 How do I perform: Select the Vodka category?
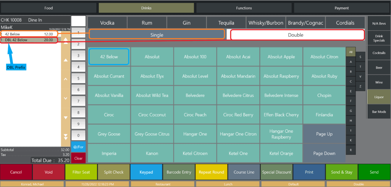coord(107,23)
